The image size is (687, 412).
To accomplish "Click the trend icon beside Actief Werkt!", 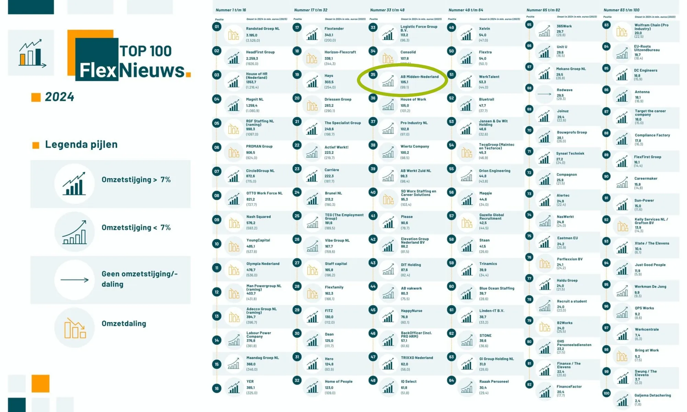I will [x=312, y=152].
